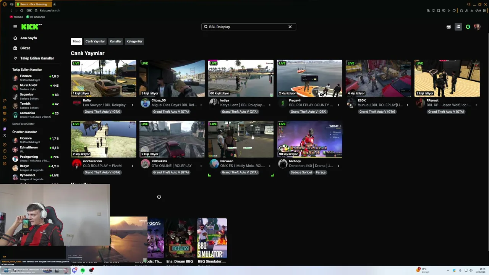Open katiya's stream with 60 viewers
489x275 pixels.
(241, 78)
